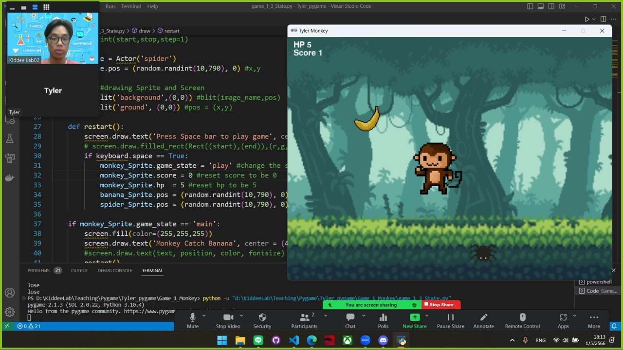
Task: Select the powershell terminal entry
Action: pyautogui.click(x=595, y=282)
